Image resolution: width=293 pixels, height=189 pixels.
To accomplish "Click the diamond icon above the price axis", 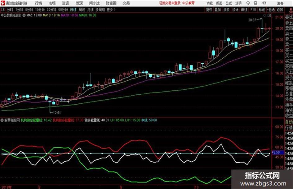I will (x=264, y=16).
